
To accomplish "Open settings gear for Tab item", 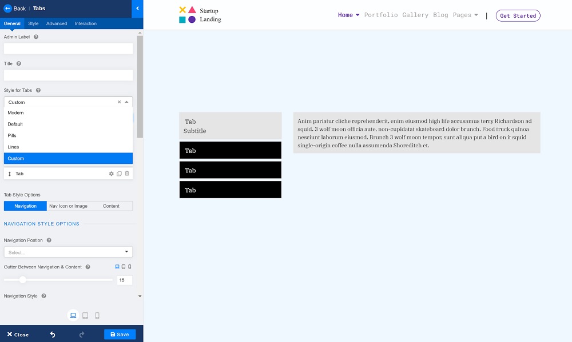I will [x=112, y=174].
